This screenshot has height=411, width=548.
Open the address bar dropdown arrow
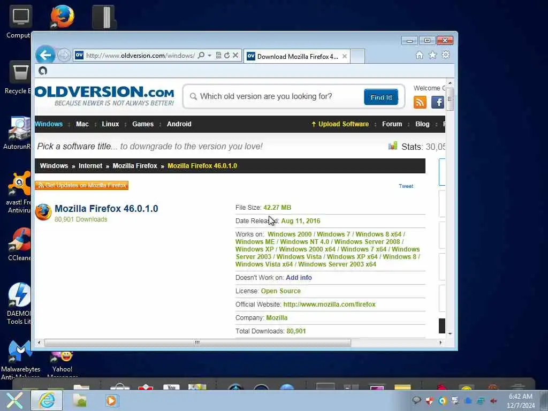[209, 55]
